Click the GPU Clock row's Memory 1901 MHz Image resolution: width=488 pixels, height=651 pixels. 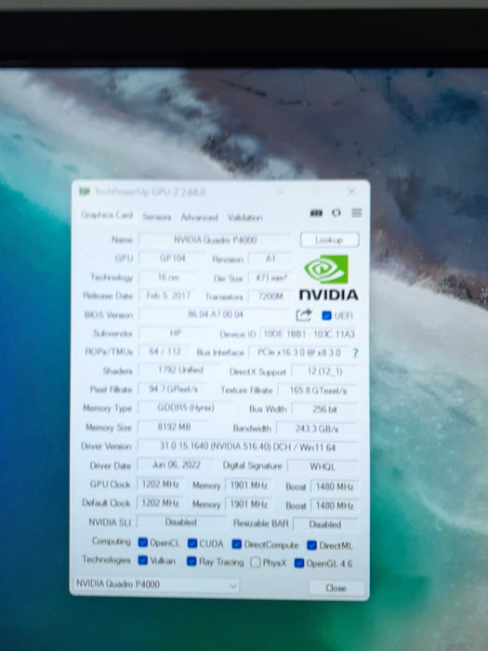248,485
